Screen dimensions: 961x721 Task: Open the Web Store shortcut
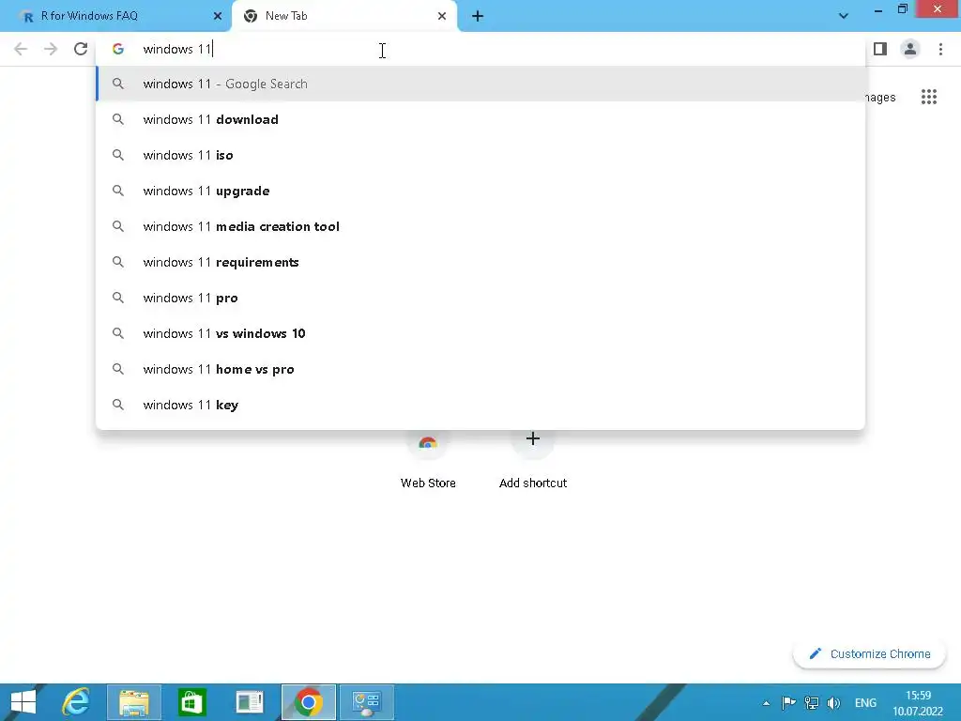tap(428, 460)
